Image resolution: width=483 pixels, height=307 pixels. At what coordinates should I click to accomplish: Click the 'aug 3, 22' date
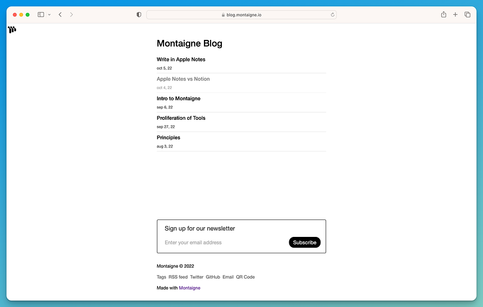165,146
